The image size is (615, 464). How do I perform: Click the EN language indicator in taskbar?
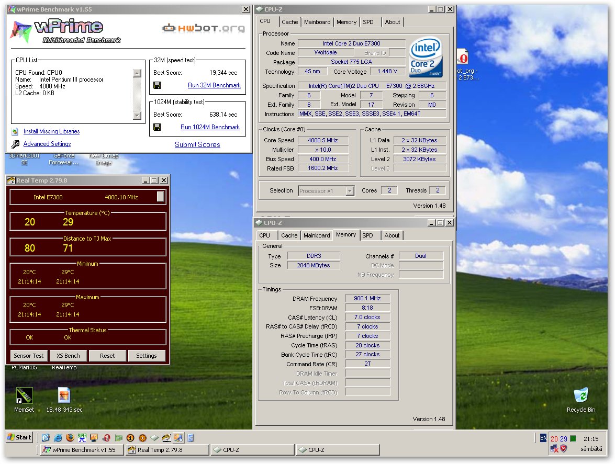[x=543, y=438]
